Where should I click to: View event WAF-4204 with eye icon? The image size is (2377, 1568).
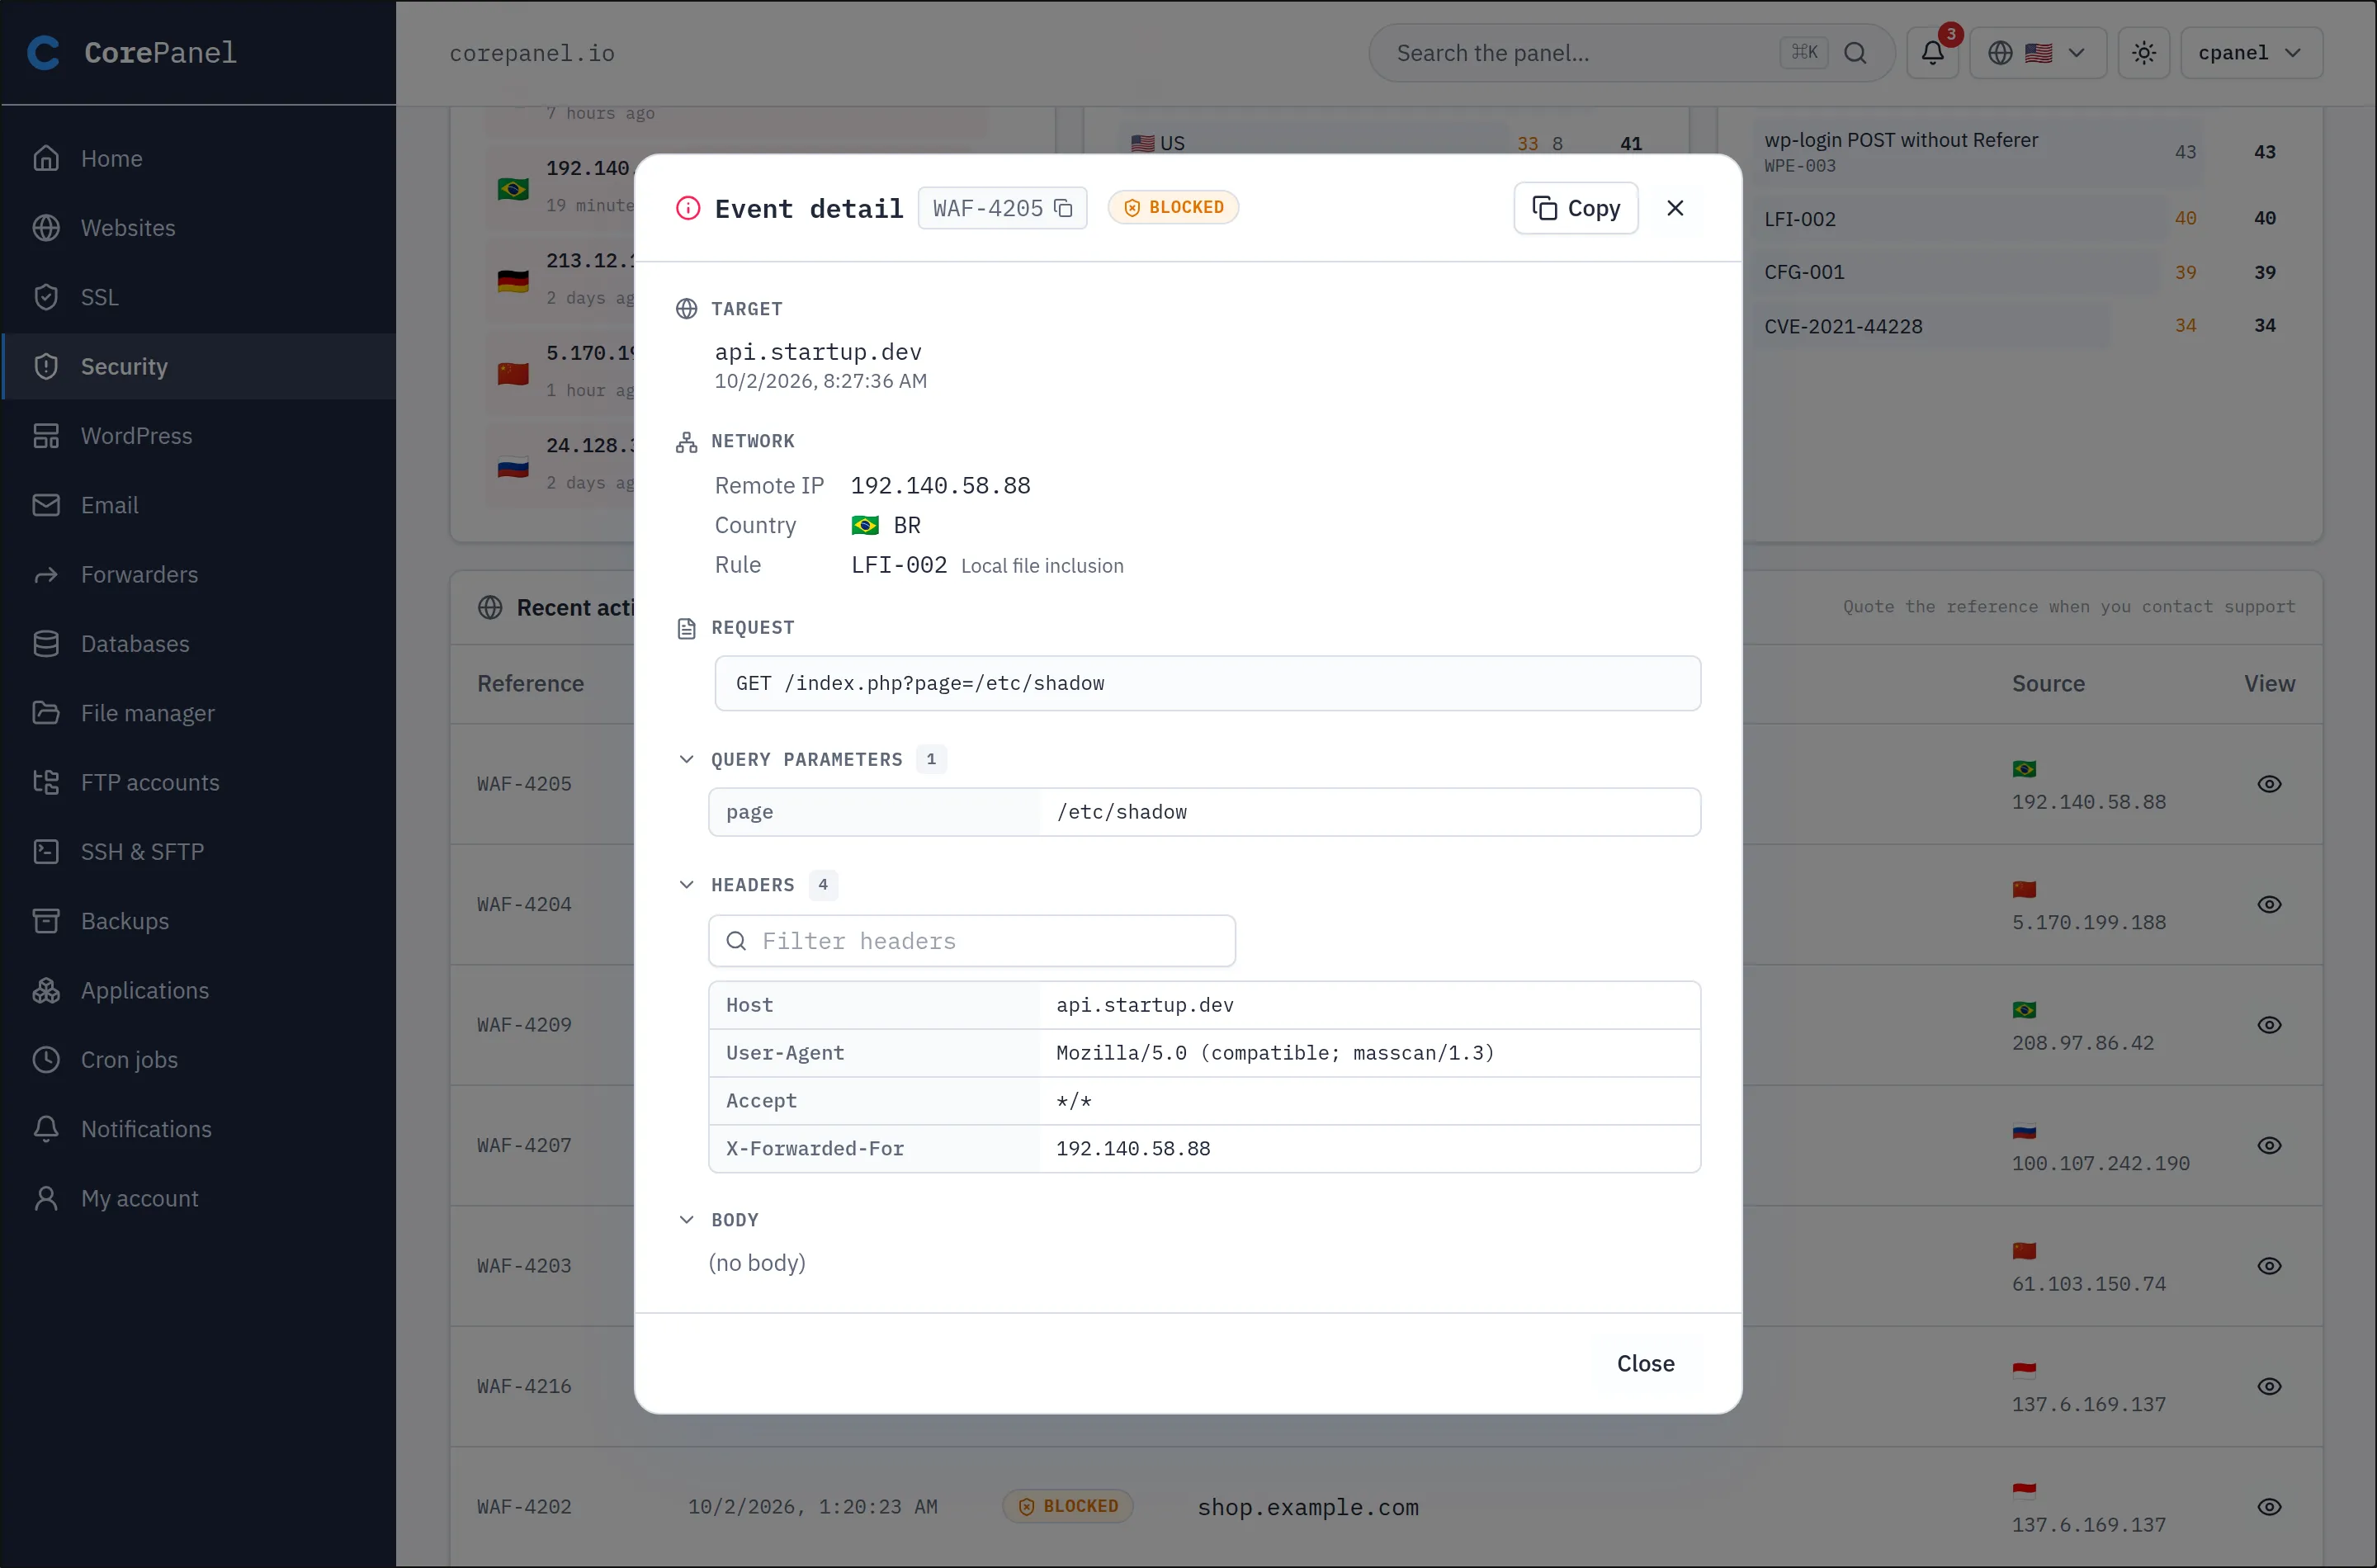point(2269,904)
